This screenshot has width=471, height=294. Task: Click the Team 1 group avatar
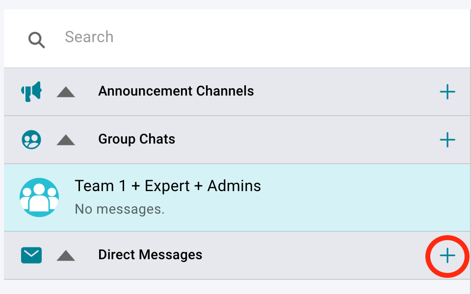pos(39,197)
